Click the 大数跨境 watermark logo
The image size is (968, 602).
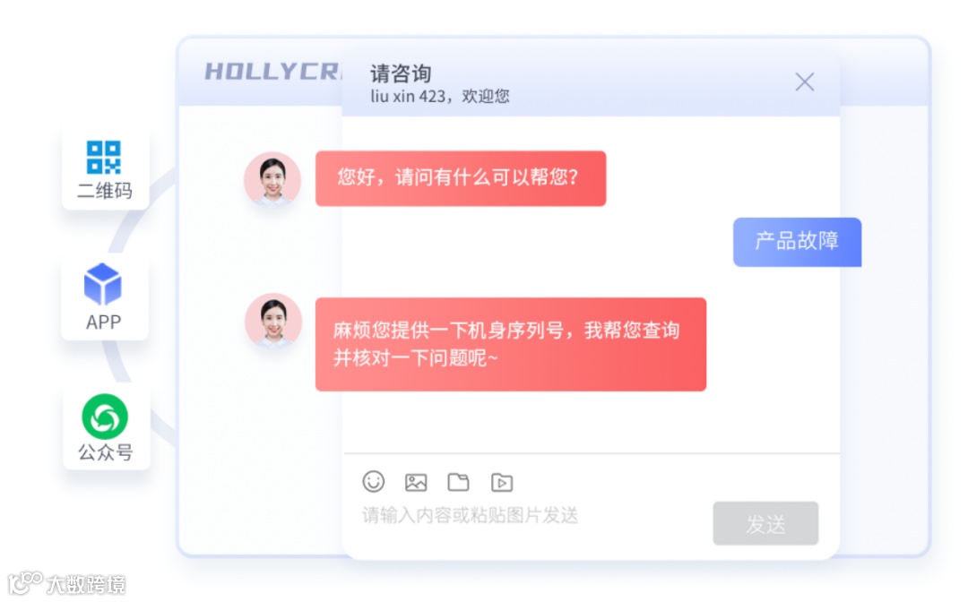pyautogui.click(x=66, y=583)
